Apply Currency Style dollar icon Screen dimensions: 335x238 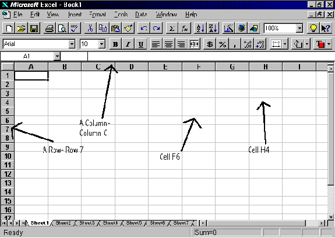point(210,44)
